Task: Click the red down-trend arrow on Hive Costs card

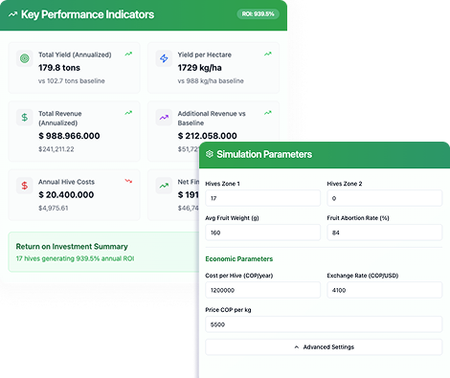Action: (x=128, y=181)
